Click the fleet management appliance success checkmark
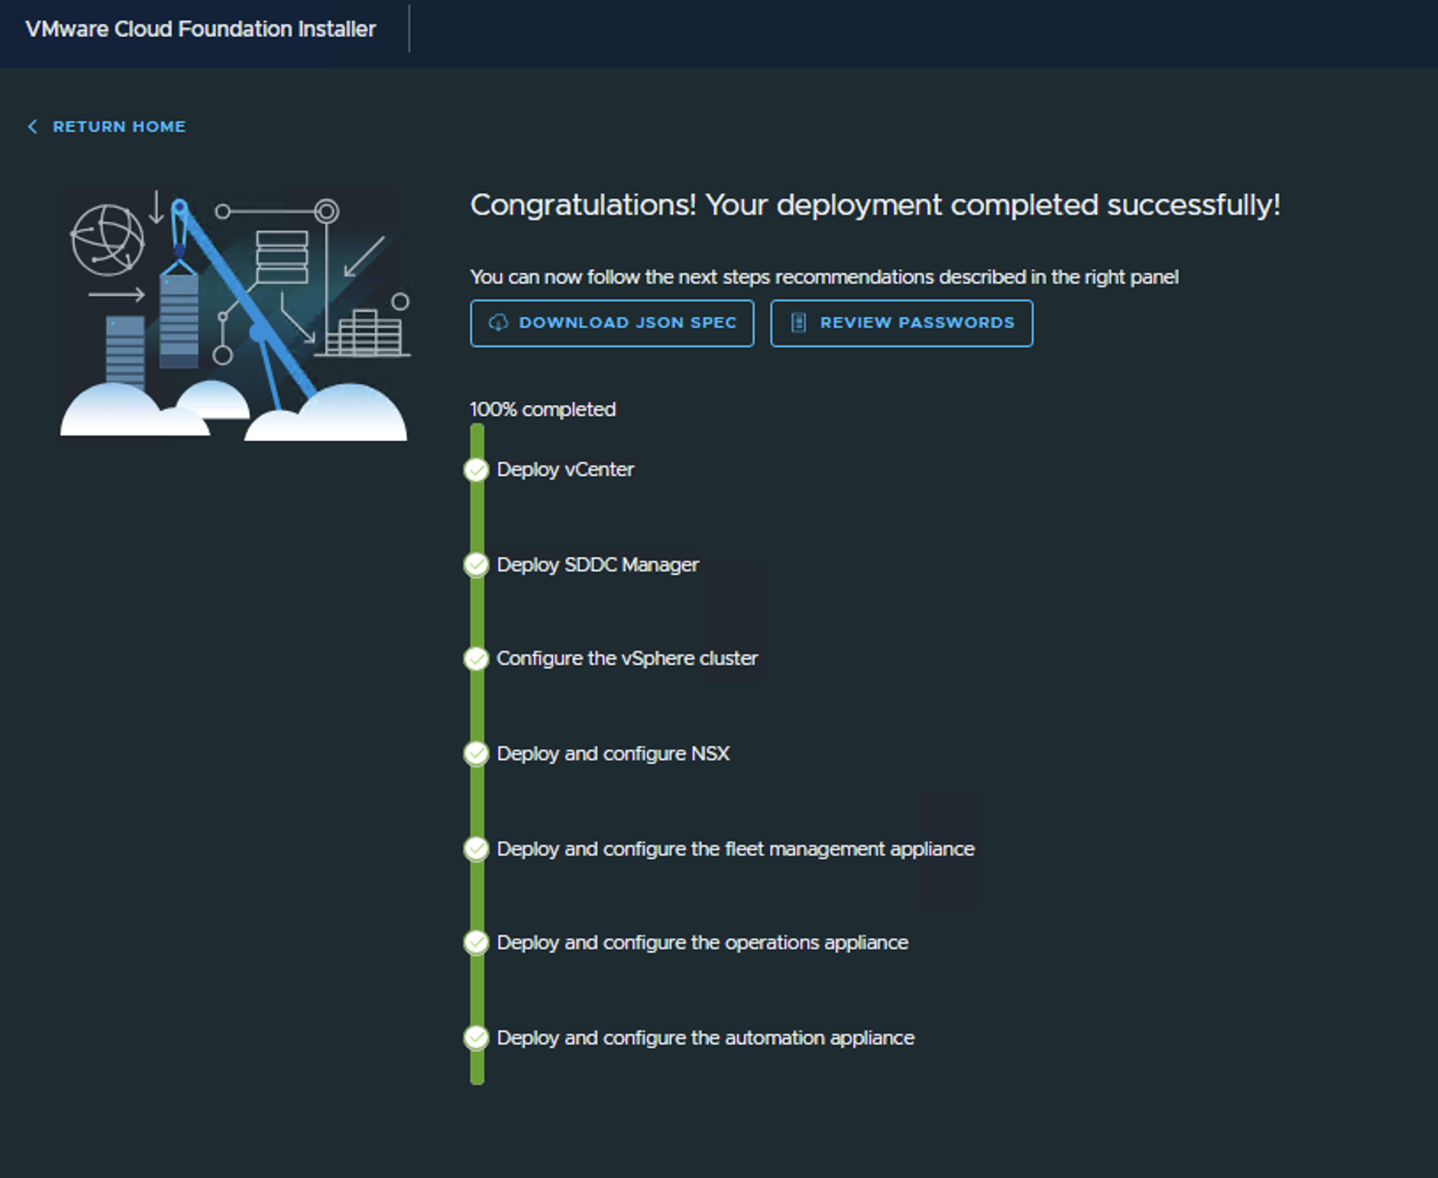The width and height of the screenshot is (1438, 1178). 476,849
